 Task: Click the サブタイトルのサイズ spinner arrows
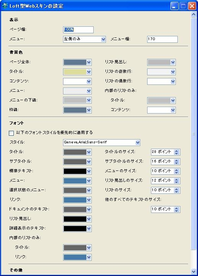coord(176,162)
